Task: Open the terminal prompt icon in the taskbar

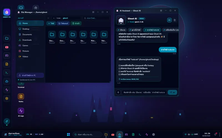Action: [x=140, y=134]
